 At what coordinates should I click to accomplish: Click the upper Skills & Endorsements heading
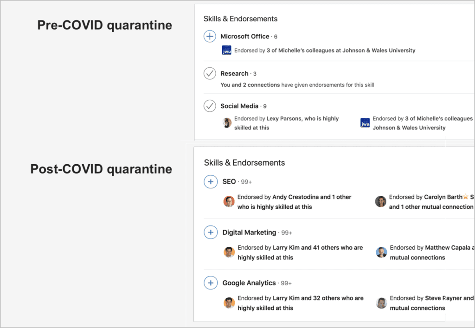pos(240,19)
